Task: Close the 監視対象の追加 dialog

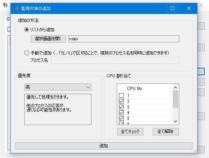Action: (x=189, y=8)
